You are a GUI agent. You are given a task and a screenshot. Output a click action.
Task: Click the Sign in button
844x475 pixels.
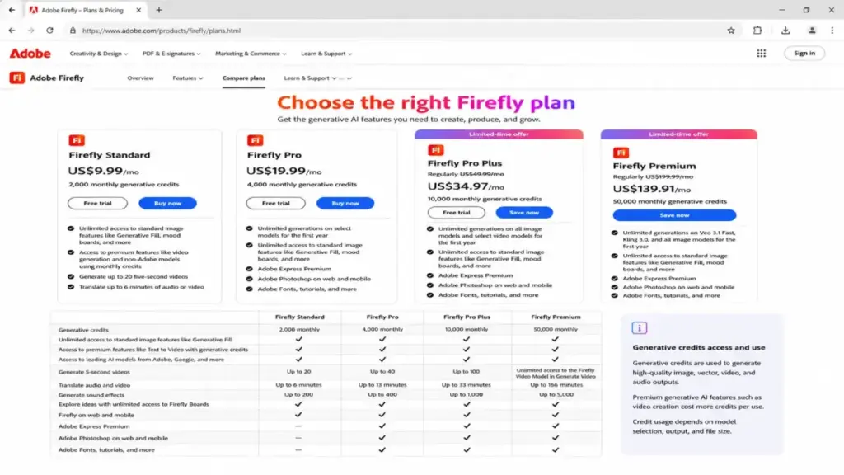click(804, 54)
